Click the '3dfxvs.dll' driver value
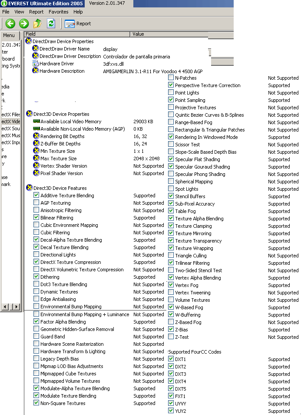Screen dimensions: 301x415 (113, 64)
